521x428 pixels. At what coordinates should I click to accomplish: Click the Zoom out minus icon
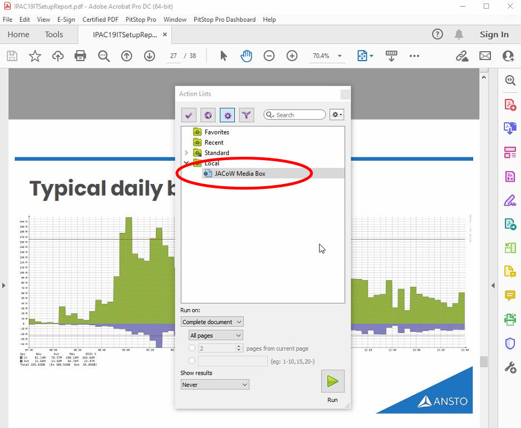tap(269, 56)
